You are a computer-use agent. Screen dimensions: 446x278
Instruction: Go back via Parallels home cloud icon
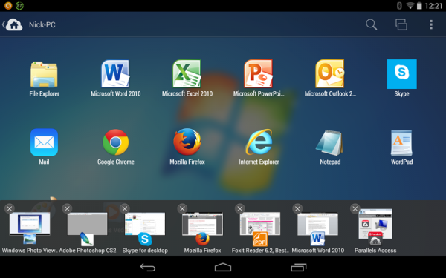(x=13, y=24)
